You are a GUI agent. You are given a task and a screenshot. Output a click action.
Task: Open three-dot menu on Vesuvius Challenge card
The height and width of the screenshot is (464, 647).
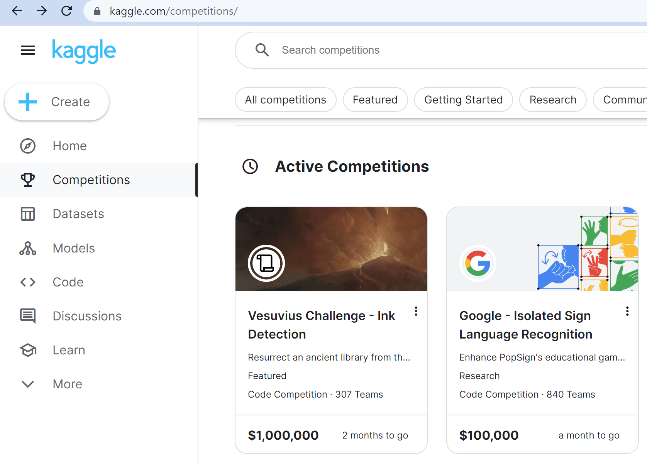[416, 311]
